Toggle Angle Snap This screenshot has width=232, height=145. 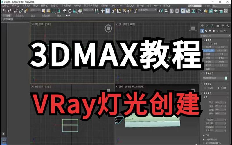point(119,11)
